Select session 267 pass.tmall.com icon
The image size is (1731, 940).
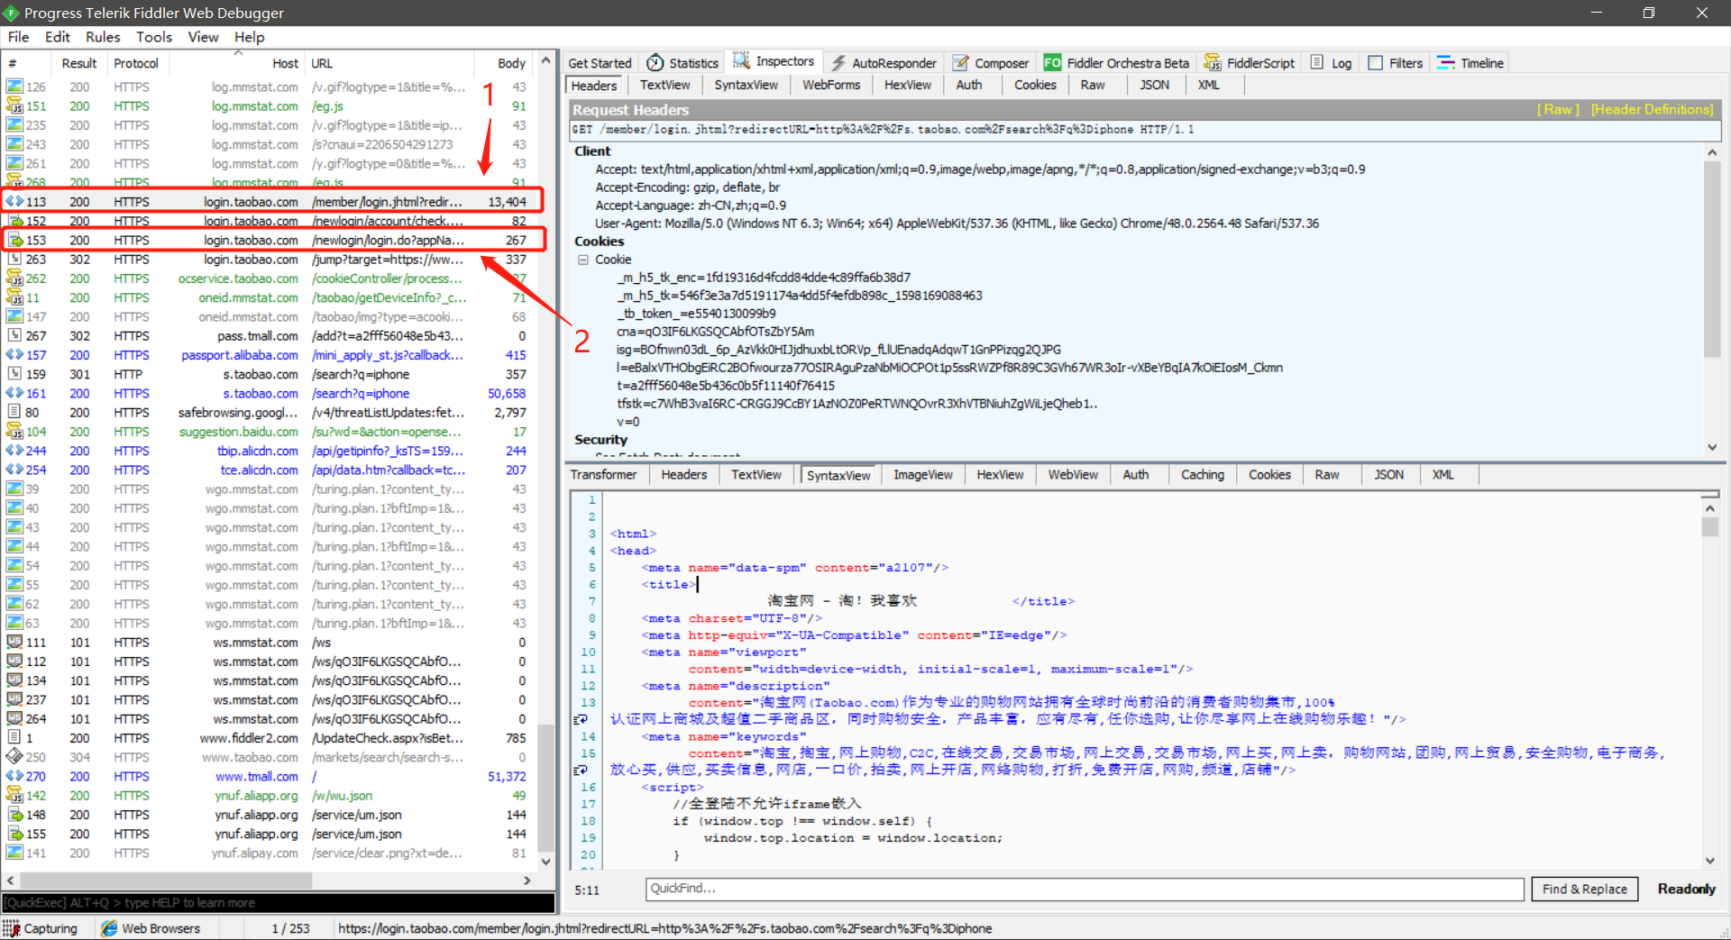click(14, 336)
